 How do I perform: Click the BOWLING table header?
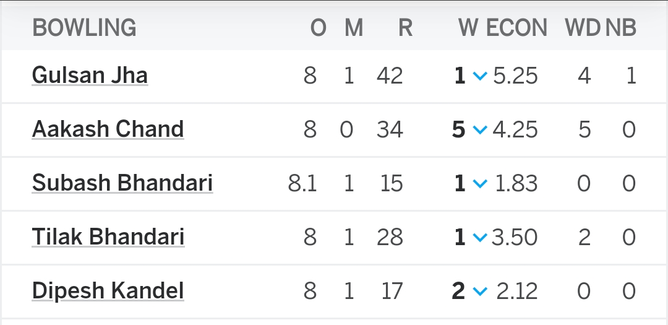(x=84, y=28)
